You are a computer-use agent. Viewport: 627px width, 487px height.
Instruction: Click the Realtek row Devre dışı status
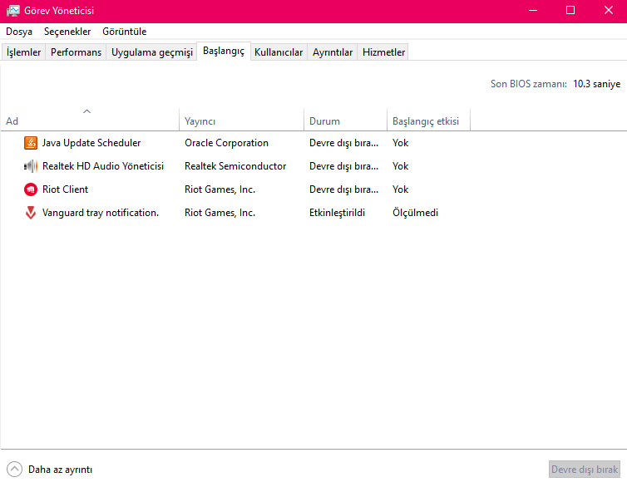tap(343, 166)
